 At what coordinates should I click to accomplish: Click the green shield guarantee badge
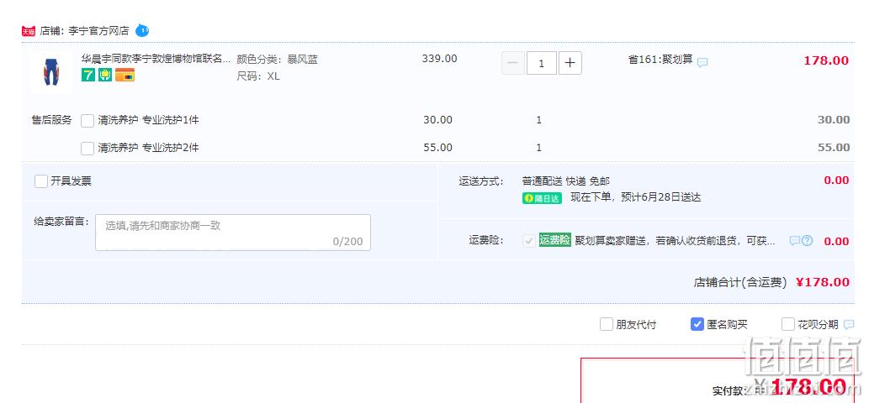tap(105, 75)
